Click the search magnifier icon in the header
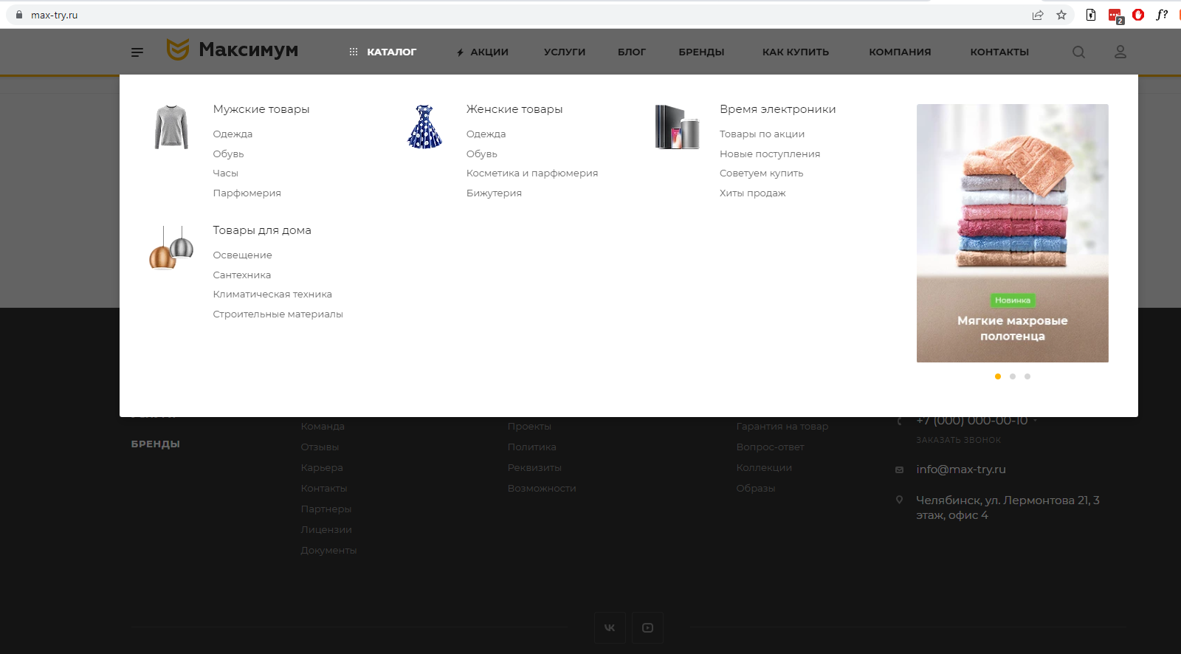Image resolution: width=1181 pixels, height=654 pixels. (x=1078, y=52)
